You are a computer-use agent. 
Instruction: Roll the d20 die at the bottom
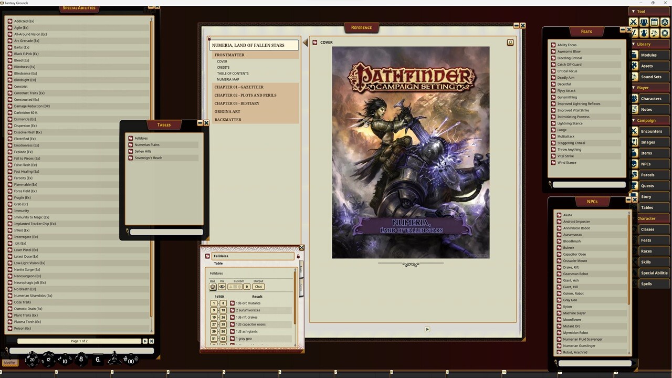[x=33, y=359]
